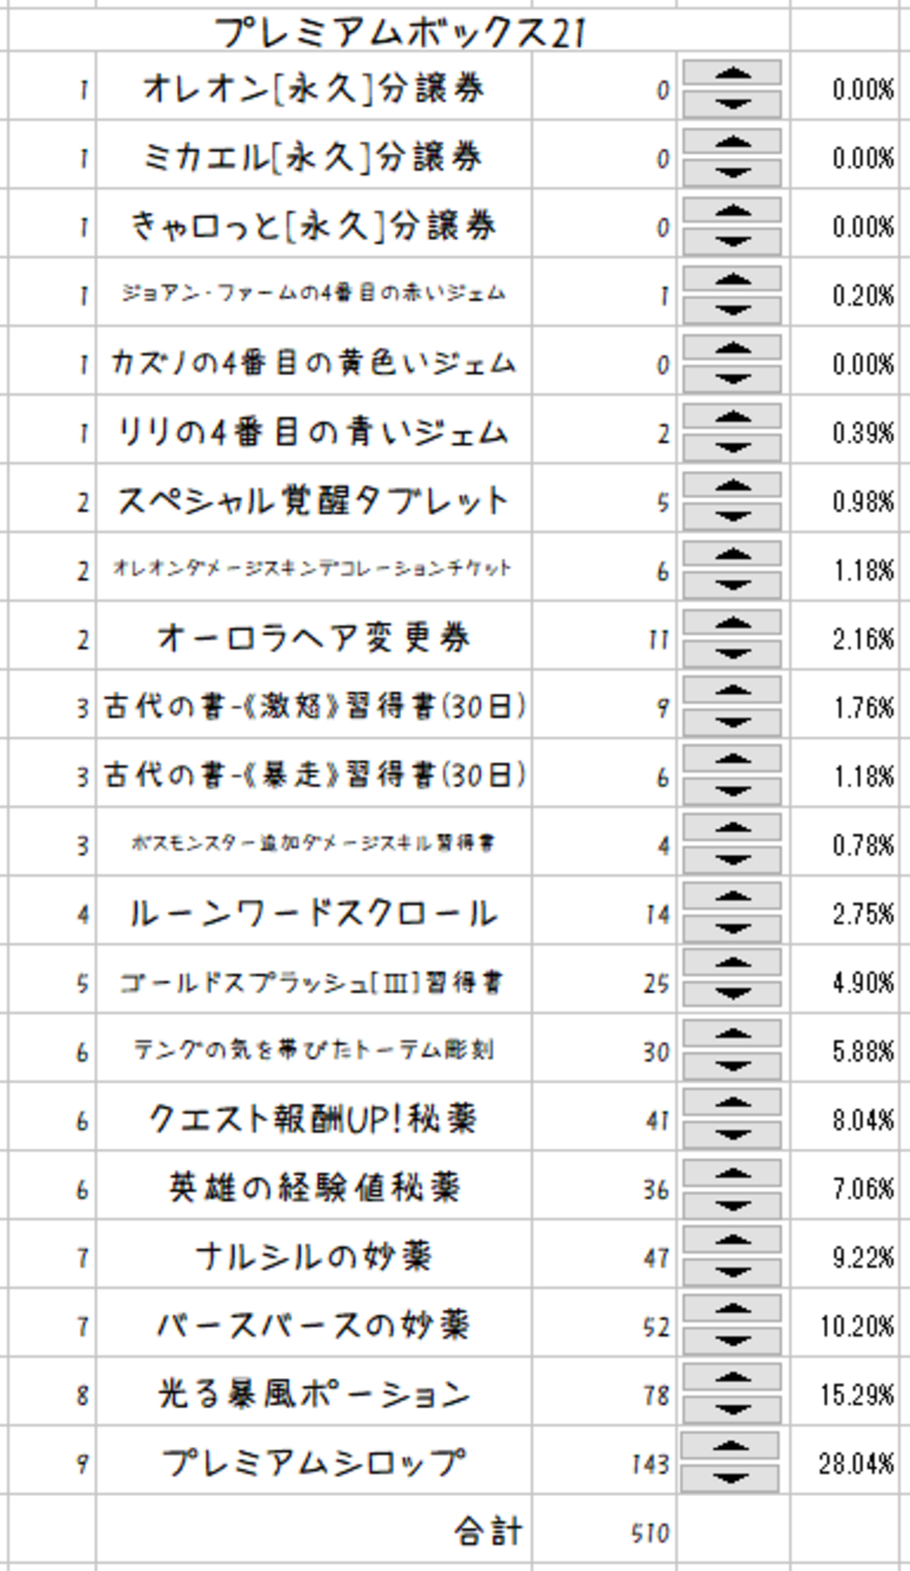Select count cell with value 143
This screenshot has height=1571, width=910.
[604, 1463]
